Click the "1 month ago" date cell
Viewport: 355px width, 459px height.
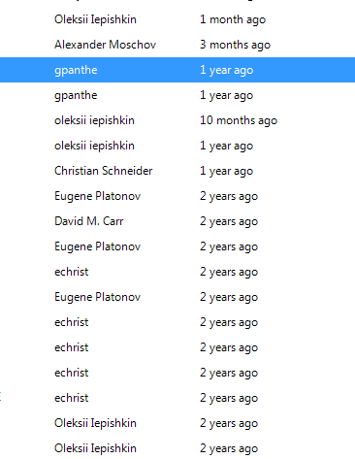click(x=233, y=19)
